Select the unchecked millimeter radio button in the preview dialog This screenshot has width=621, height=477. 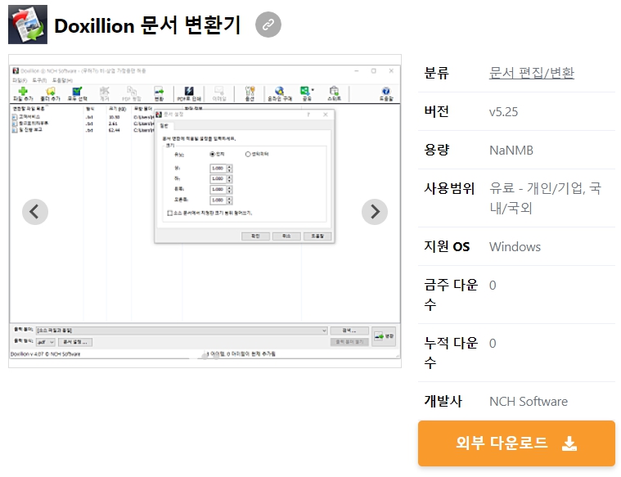click(248, 154)
